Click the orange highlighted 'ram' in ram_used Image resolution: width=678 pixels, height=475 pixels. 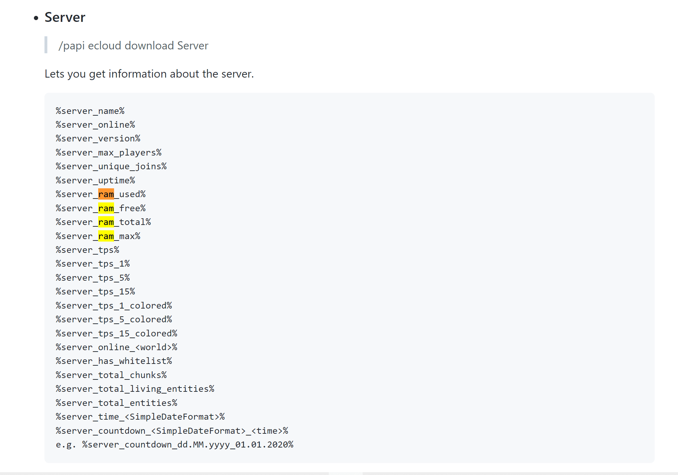(x=106, y=194)
